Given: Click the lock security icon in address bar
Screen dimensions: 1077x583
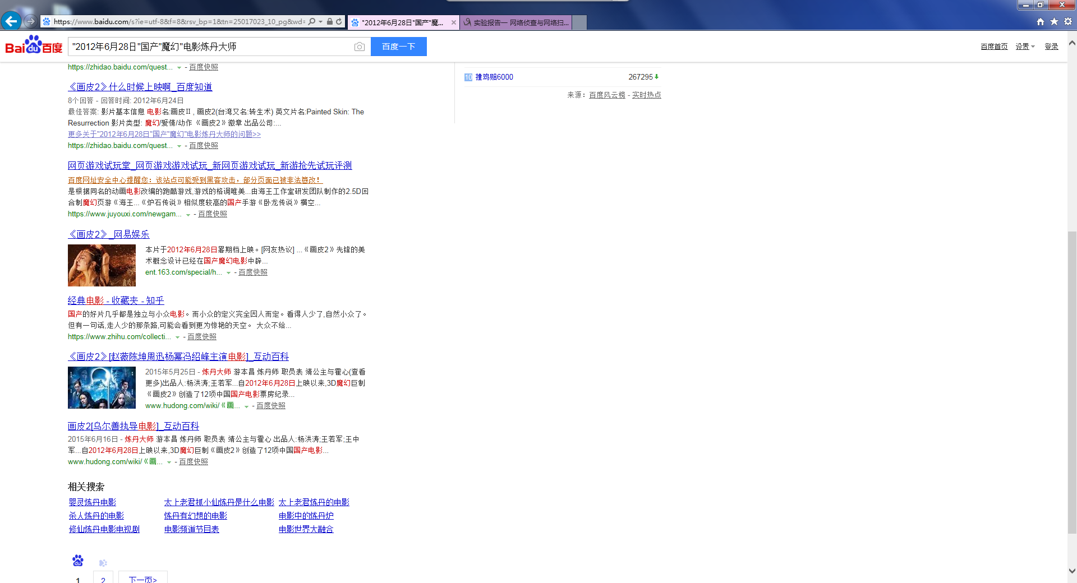Looking at the screenshot, I should [x=330, y=22].
